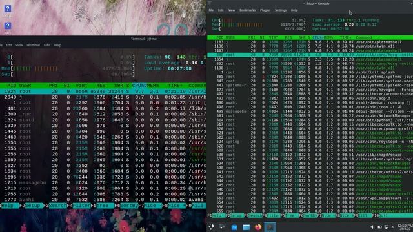The height and width of the screenshot is (232, 413).
Task: Open the View menu in the left Terminal window
Action: click(19, 45)
